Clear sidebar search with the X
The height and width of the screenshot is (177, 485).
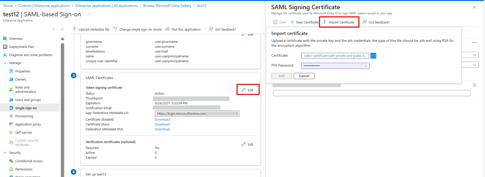click(x=54, y=29)
